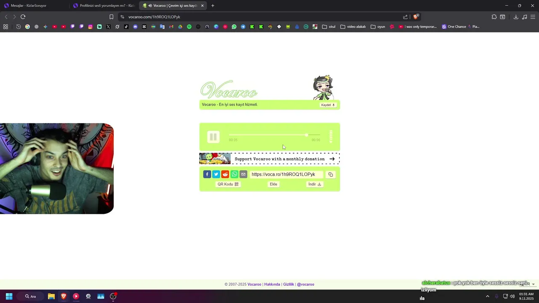
Task: Open One Chance bookmark
Action: click(x=454, y=27)
